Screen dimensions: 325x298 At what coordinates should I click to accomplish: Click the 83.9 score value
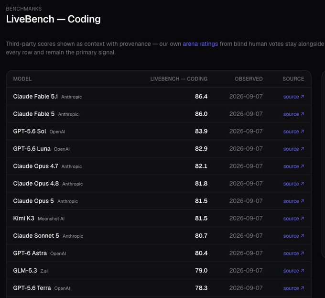pos(201,131)
